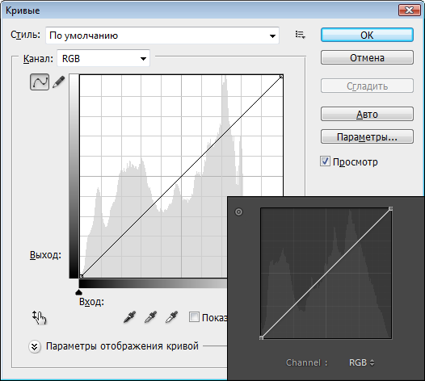Enable the Показ clipping checkbox
This screenshot has width=425, height=381.
[194, 317]
